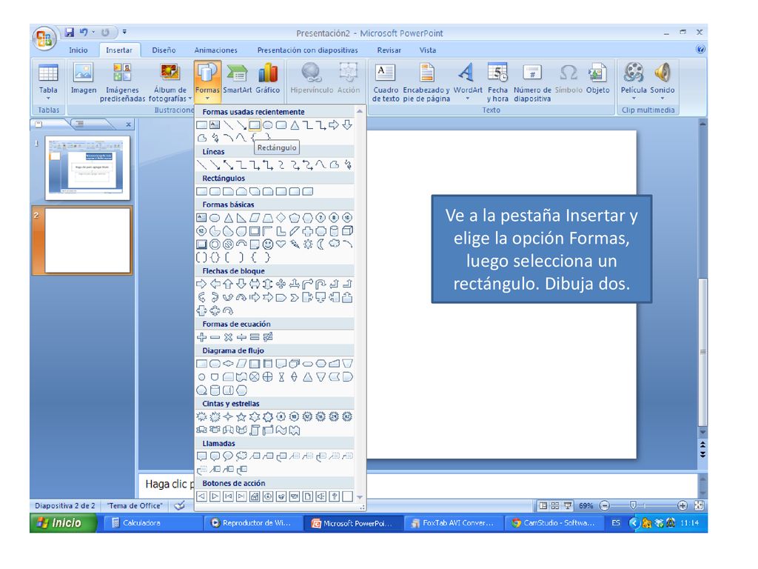Viewport: 758px width, 569px height.
Task: Click Cuadro de texto in ribbon
Action: (386, 82)
